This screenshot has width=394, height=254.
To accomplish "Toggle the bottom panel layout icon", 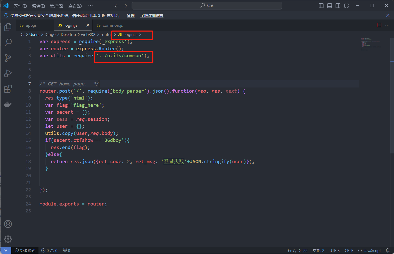I will point(330,6).
